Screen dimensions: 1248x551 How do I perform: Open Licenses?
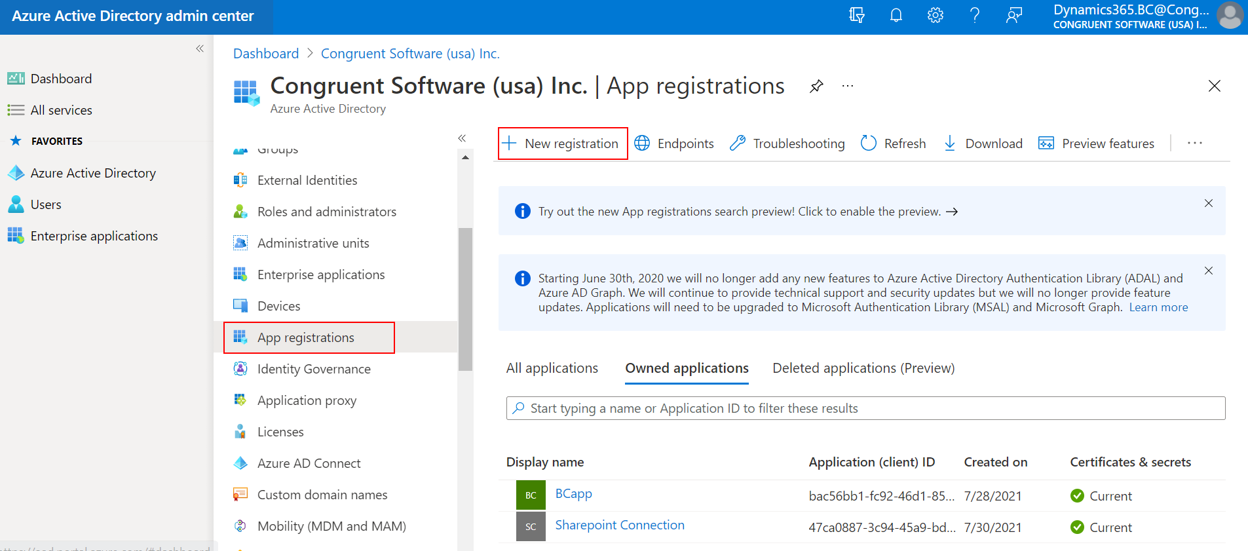tap(280, 432)
